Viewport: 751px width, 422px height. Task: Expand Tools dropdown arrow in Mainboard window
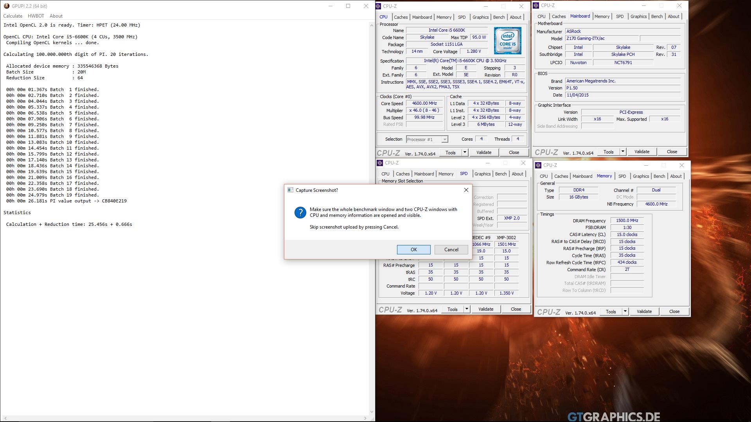coord(623,152)
